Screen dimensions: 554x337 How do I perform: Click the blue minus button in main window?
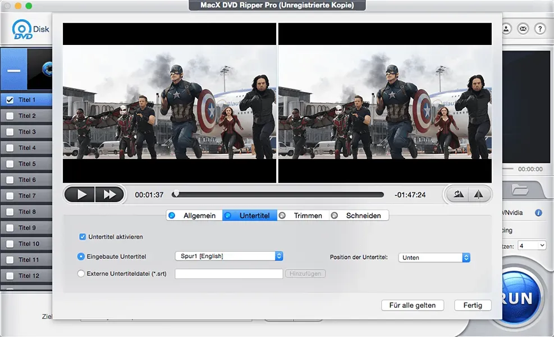[14, 70]
